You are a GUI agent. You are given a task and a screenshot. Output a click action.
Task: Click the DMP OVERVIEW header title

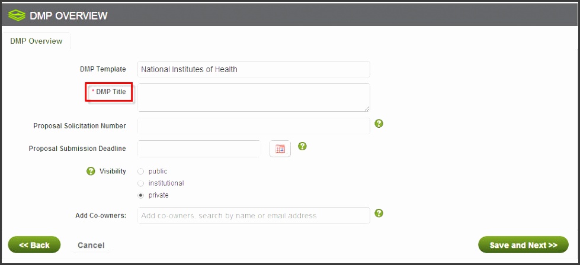(69, 15)
